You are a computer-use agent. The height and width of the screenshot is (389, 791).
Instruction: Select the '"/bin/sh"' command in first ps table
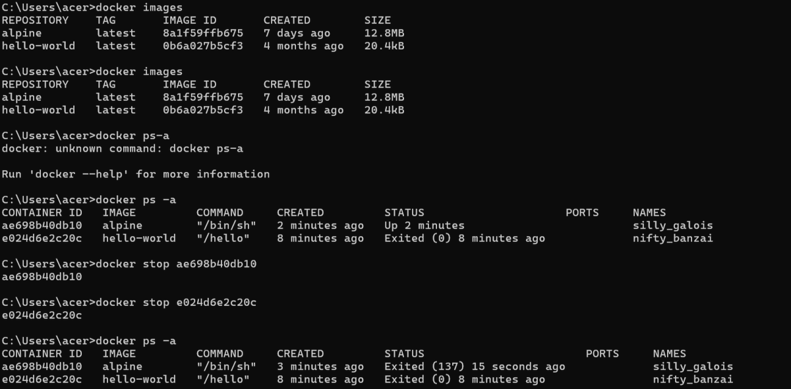click(x=226, y=225)
